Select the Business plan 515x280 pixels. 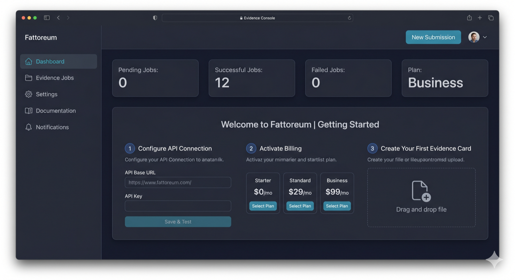[337, 206]
